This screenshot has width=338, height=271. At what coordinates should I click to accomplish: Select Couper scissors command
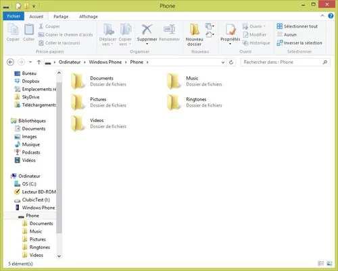(x=49, y=26)
